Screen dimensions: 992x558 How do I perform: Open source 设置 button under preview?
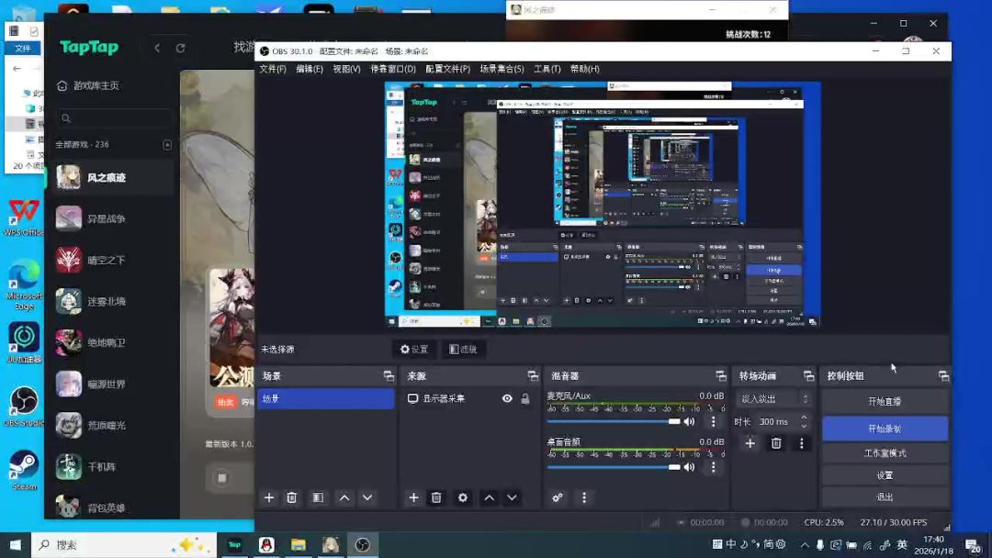click(x=414, y=349)
